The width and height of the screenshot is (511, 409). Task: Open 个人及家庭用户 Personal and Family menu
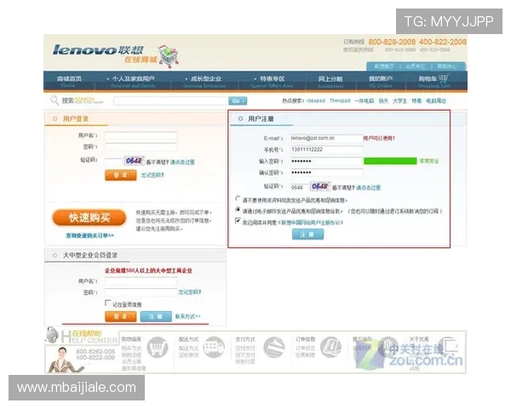tap(131, 81)
